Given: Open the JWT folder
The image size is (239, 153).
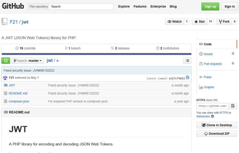Looking at the screenshot, I should (x=12, y=85).
